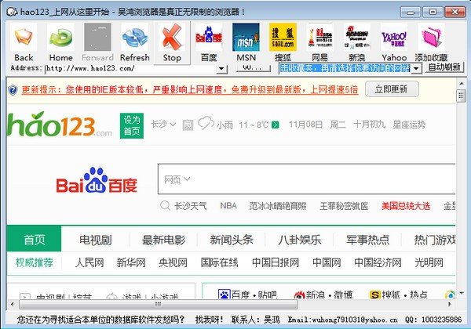
Task: Click the hao123 logo
Action: point(60,125)
